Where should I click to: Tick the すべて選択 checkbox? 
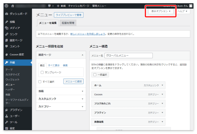click(x=40, y=82)
